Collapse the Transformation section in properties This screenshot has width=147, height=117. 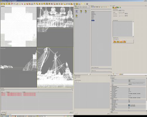(111, 86)
